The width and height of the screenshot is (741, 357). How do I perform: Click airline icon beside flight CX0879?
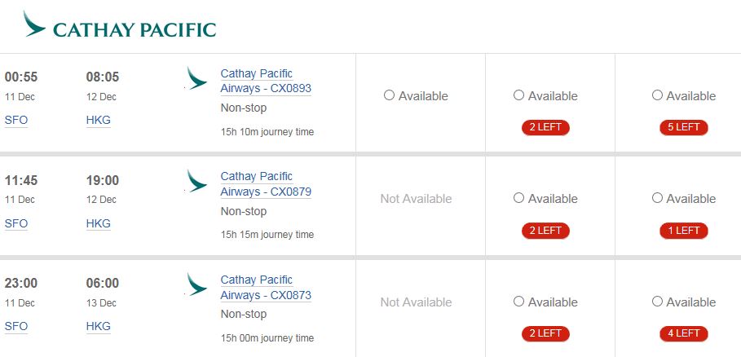[x=196, y=181]
